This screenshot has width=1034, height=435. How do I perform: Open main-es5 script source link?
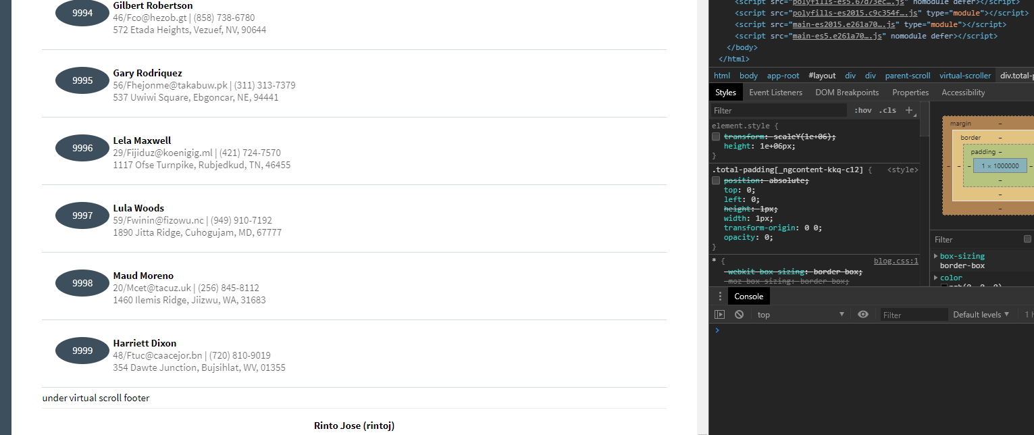837,36
